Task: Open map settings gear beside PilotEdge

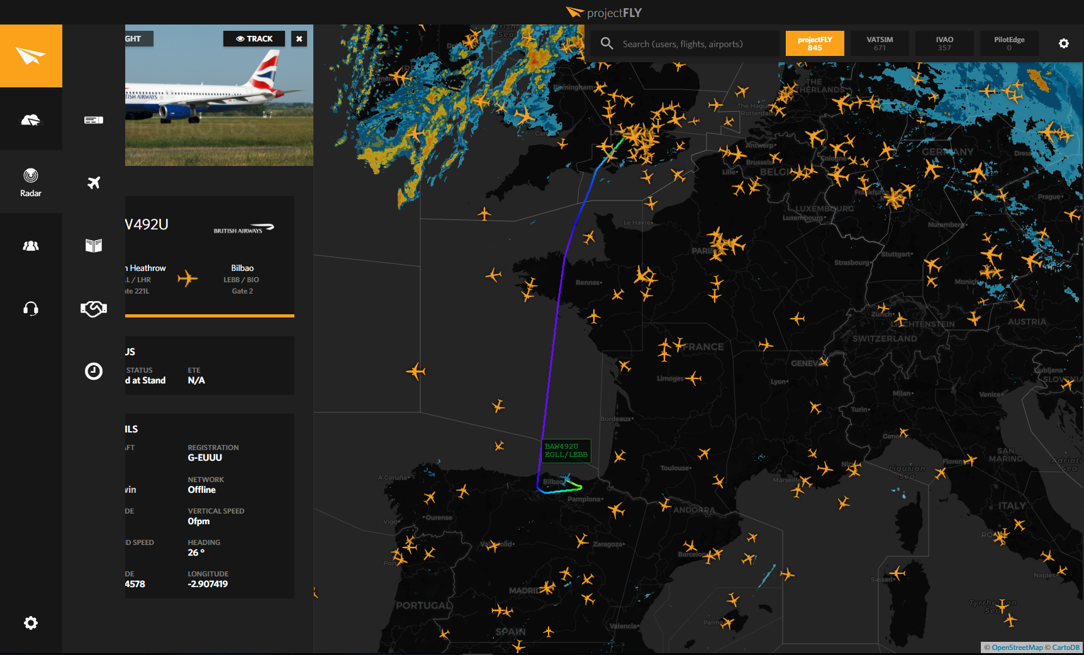Action: (1064, 43)
